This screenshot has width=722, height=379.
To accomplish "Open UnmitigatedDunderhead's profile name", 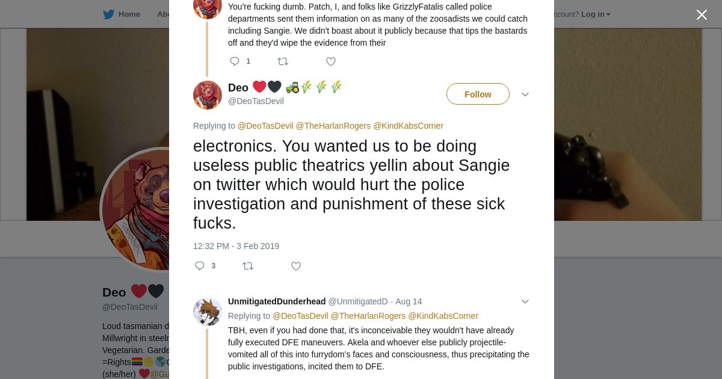I will click(277, 301).
